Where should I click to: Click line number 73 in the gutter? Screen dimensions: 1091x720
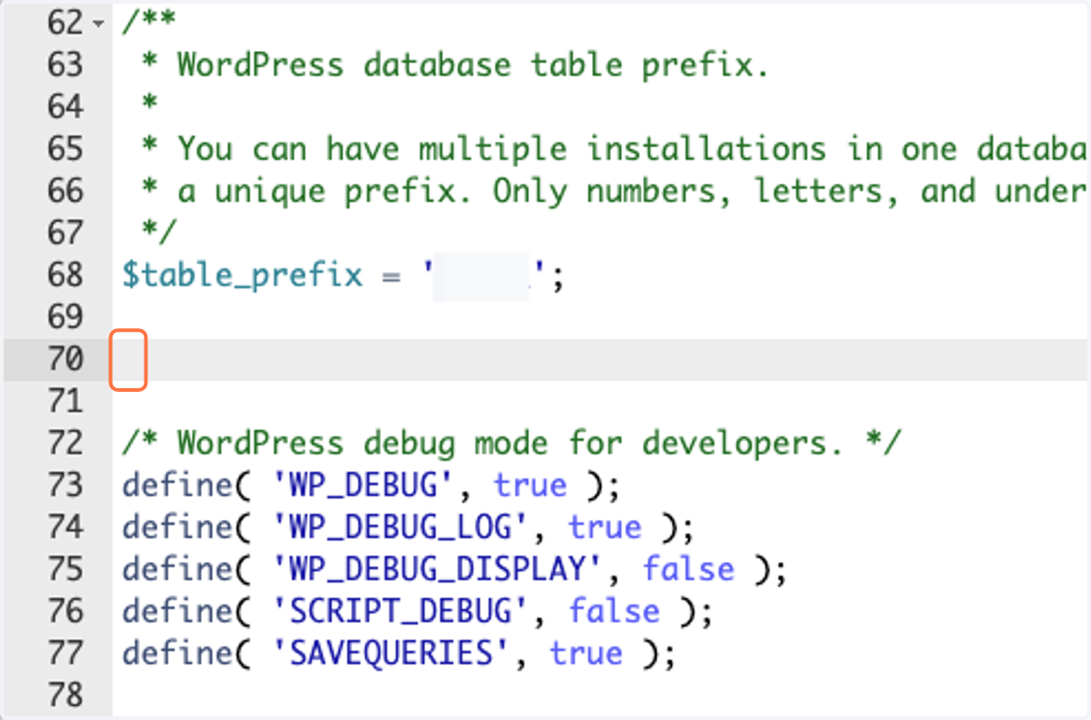click(x=64, y=485)
